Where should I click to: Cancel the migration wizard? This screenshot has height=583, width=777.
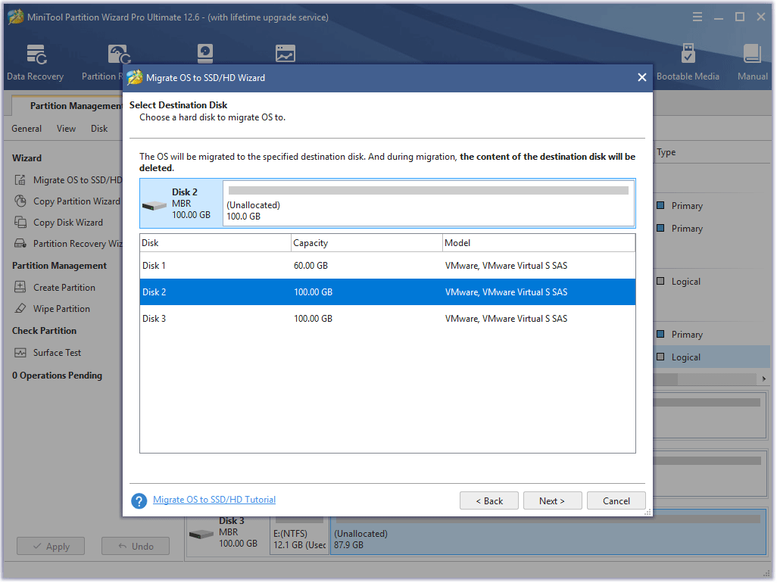point(616,500)
